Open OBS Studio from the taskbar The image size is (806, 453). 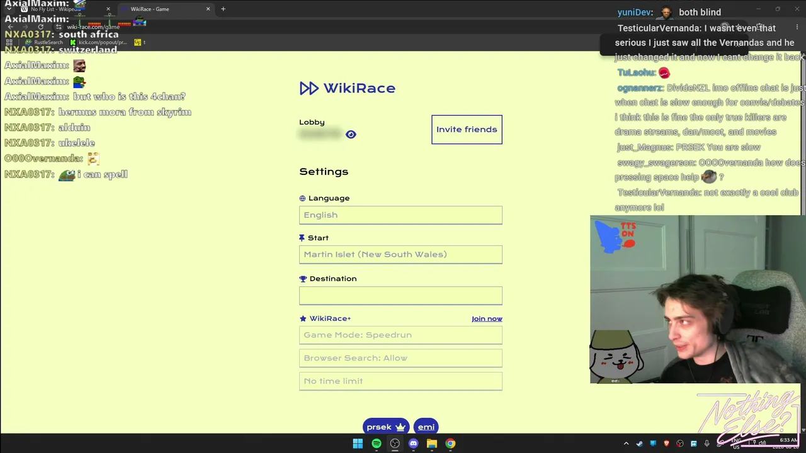click(x=395, y=444)
